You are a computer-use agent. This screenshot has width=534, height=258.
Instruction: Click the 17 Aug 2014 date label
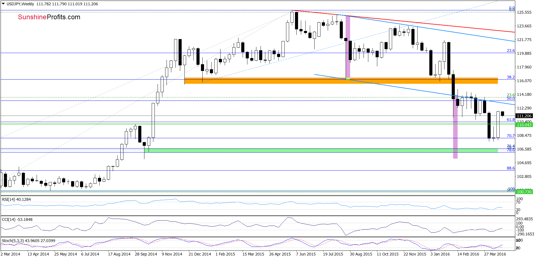point(119,254)
